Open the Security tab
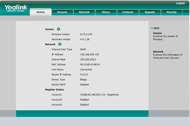This screenshot has width=190, height=126. pos(172,12)
